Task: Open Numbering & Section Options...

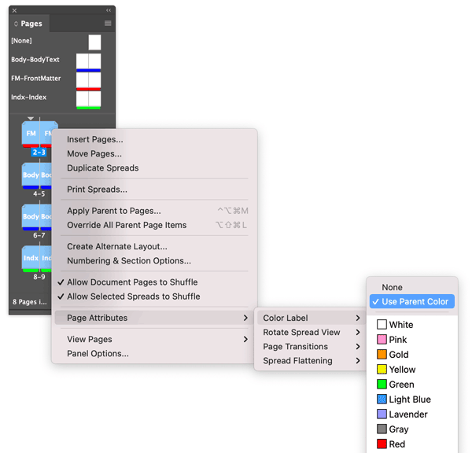Action: pos(154,260)
